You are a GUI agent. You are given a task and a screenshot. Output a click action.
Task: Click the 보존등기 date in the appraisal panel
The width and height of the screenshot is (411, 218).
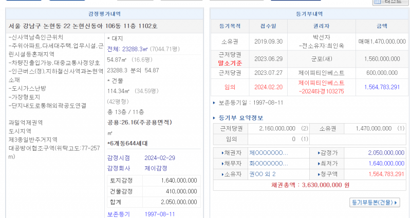160,214
